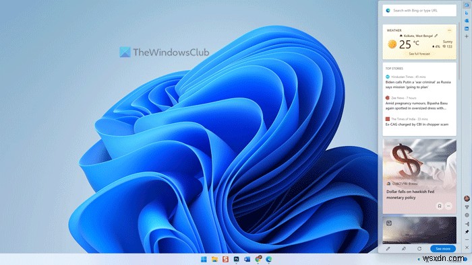Open File Explorer from taskbar
Screen dimensions: 472x265
pos(214,259)
